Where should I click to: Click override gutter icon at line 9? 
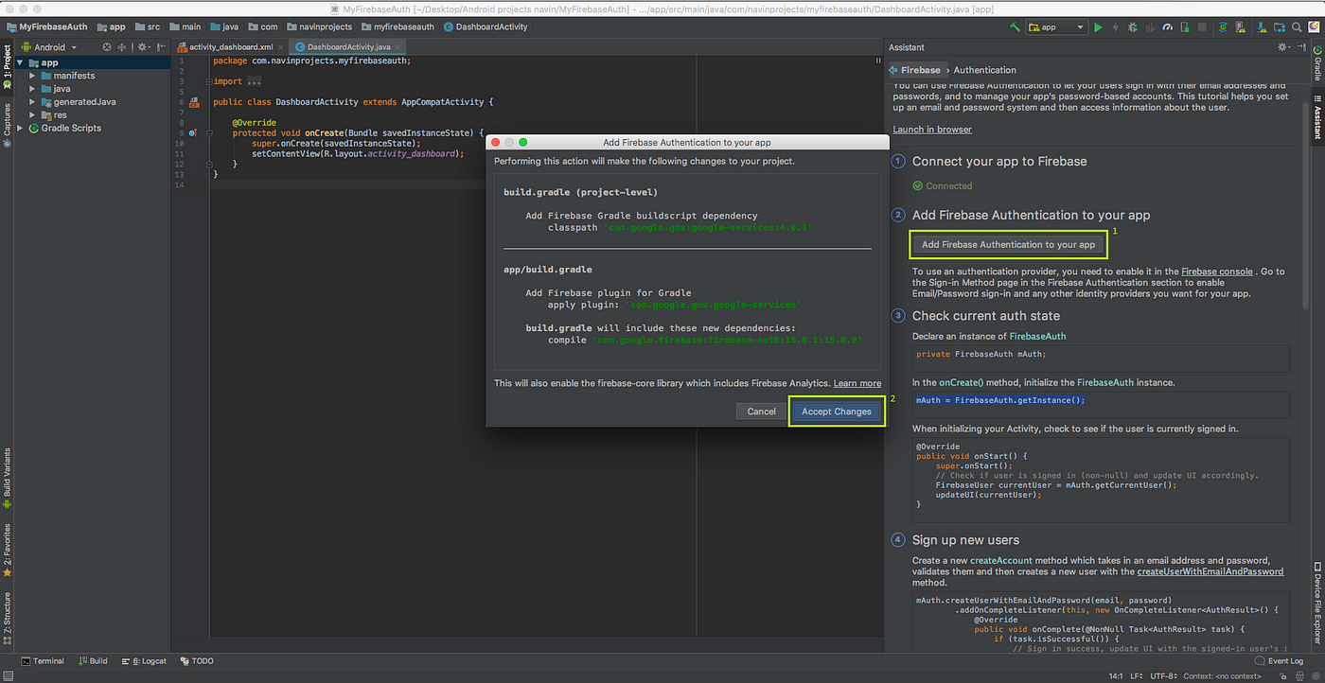(193, 133)
